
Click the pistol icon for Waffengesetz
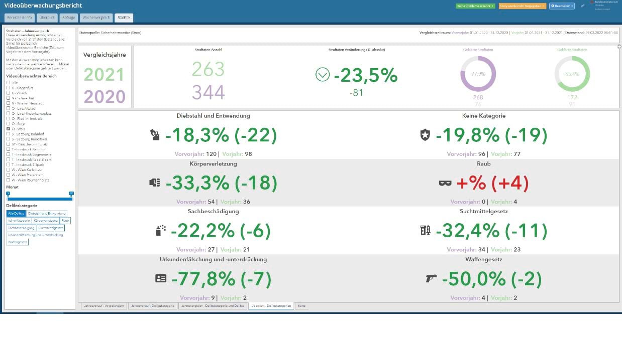[x=431, y=278]
